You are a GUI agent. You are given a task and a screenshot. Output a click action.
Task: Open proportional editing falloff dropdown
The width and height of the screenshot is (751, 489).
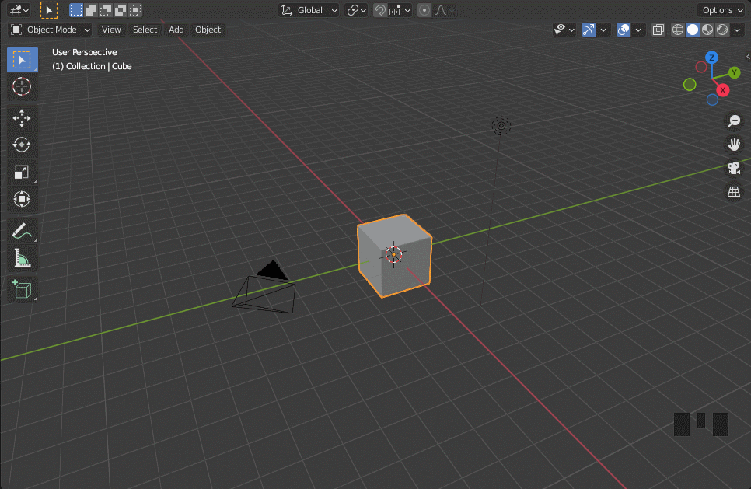click(445, 10)
